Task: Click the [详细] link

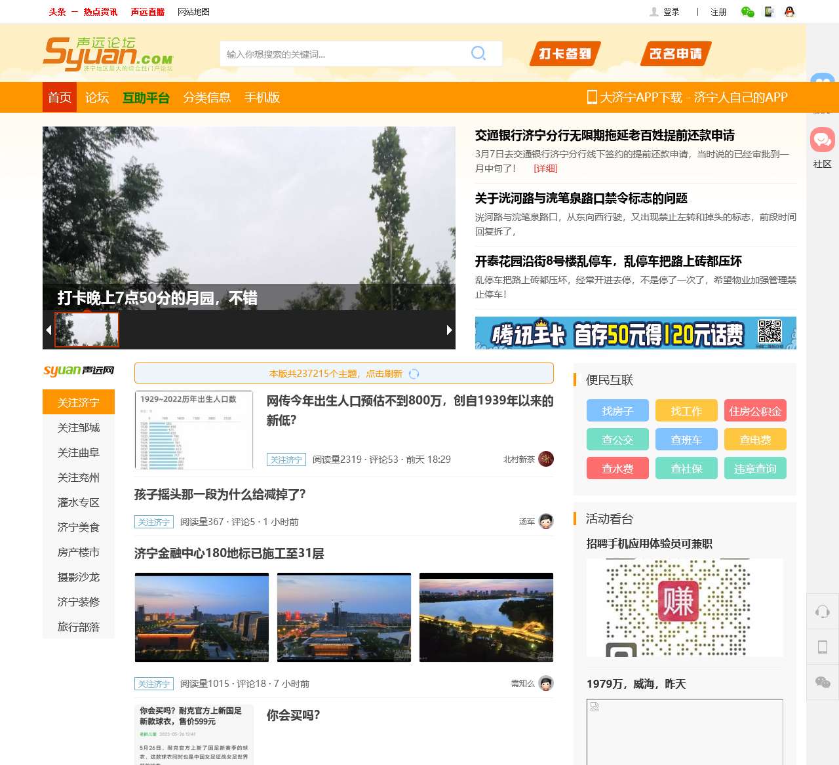Action: tap(545, 168)
